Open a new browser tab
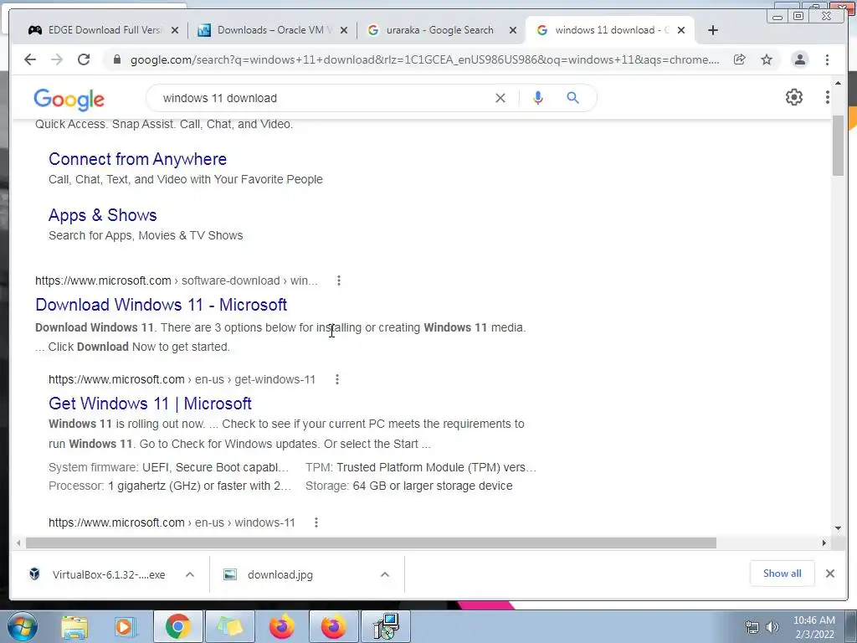 (x=713, y=30)
